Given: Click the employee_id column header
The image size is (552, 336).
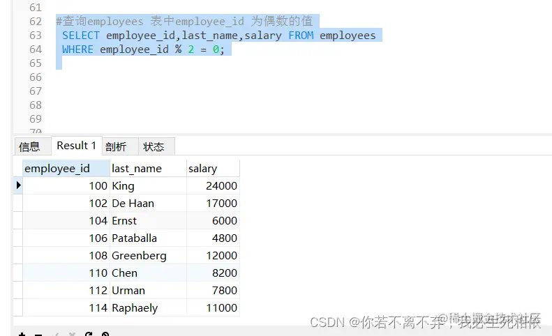Looking at the screenshot, I should coord(66,169).
